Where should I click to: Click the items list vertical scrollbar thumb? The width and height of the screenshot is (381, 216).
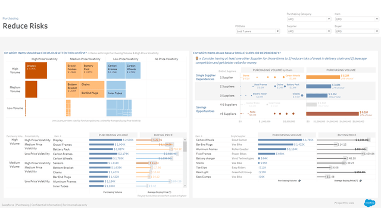click(185, 146)
